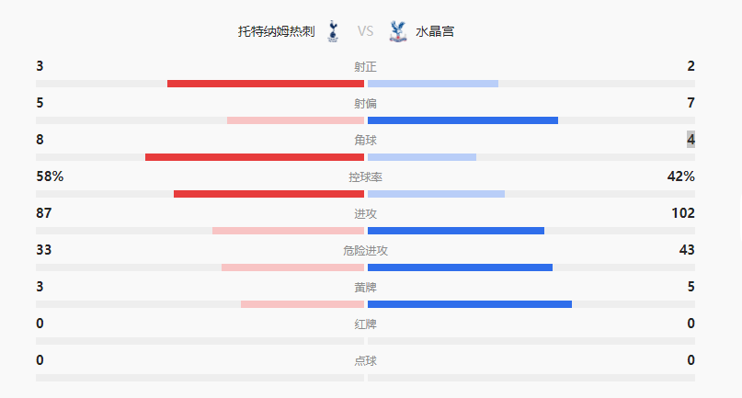Click the dark blue 射偏 bar
Screen dimensions: 742x398
point(462,120)
